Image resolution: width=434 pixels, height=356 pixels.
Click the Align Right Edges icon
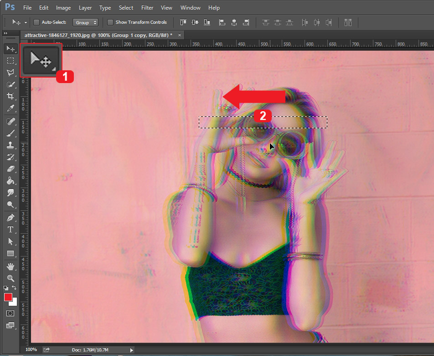[246, 22]
